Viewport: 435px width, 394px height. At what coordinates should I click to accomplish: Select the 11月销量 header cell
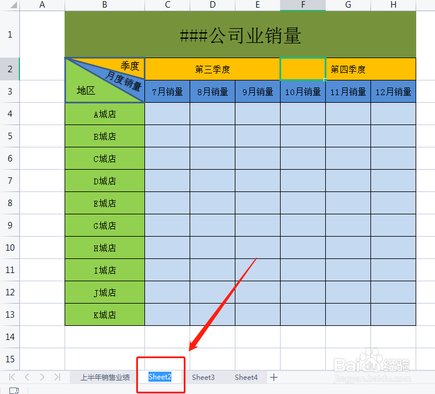(348, 92)
